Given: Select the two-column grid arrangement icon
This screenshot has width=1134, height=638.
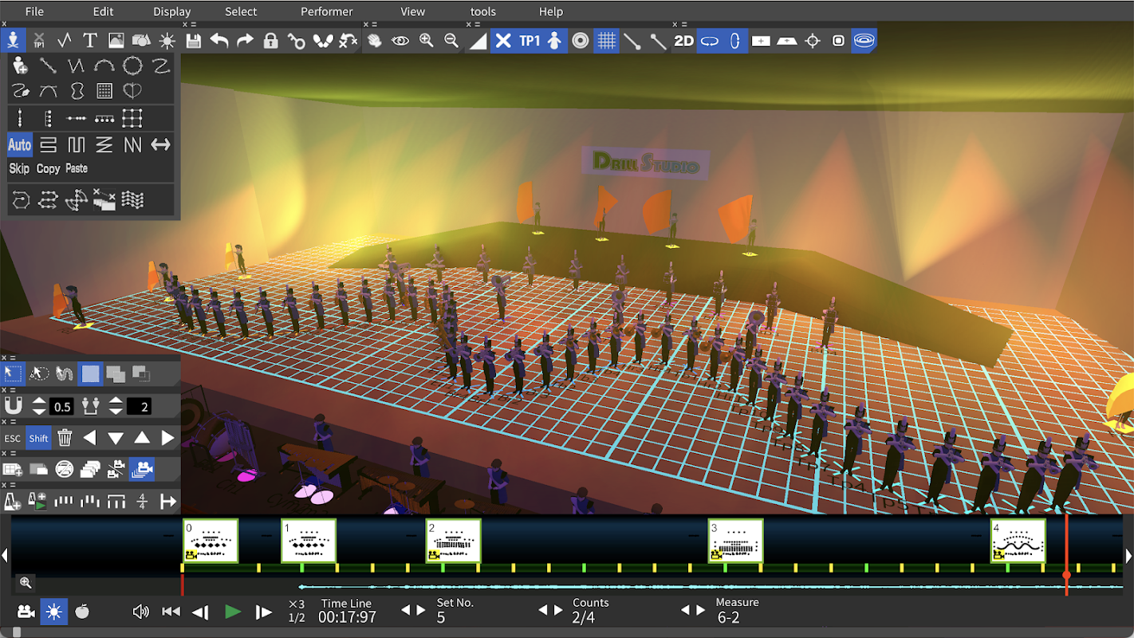Looking at the screenshot, I should click(x=132, y=119).
